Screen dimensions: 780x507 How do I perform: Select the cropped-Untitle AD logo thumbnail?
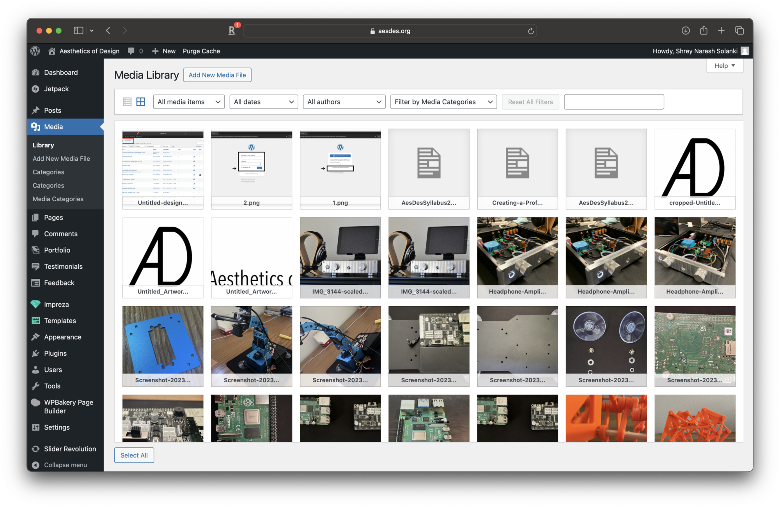(695, 168)
